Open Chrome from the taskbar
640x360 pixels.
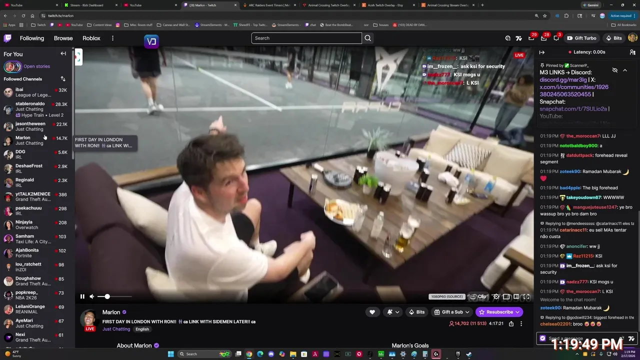click(x=249, y=354)
